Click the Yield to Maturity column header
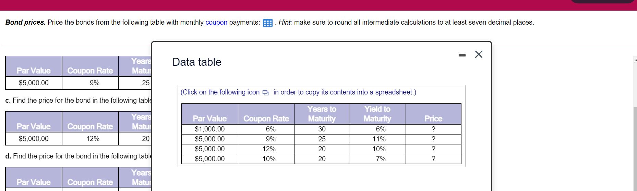This screenshot has width=637, height=191. [x=377, y=114]
